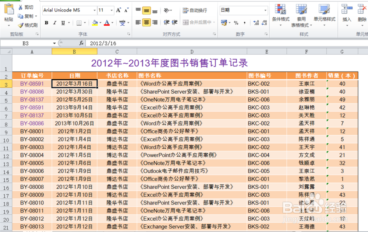Screen dimensions: 368x232
Task: Click the text orientation icon
Action: (x=166, y=10)
